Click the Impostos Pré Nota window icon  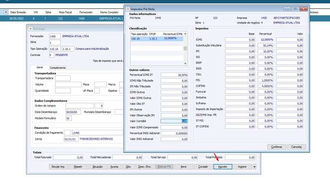(128, 9)
